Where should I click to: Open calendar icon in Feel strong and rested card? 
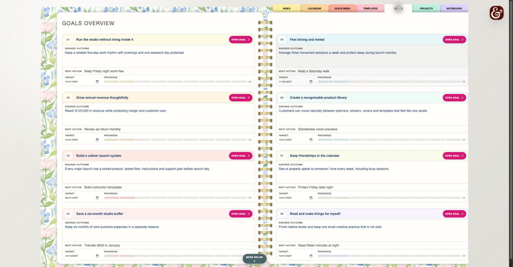[311, 82]
